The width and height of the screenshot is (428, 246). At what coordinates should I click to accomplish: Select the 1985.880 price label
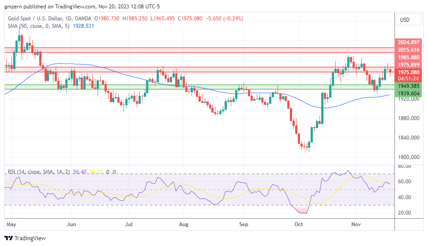408,57
